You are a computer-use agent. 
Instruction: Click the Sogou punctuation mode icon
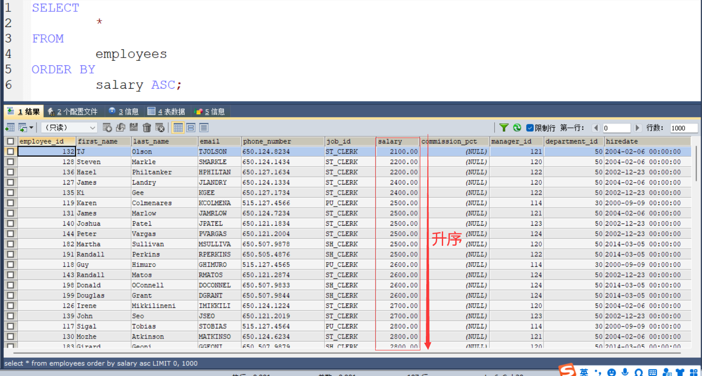pos(598,372)
